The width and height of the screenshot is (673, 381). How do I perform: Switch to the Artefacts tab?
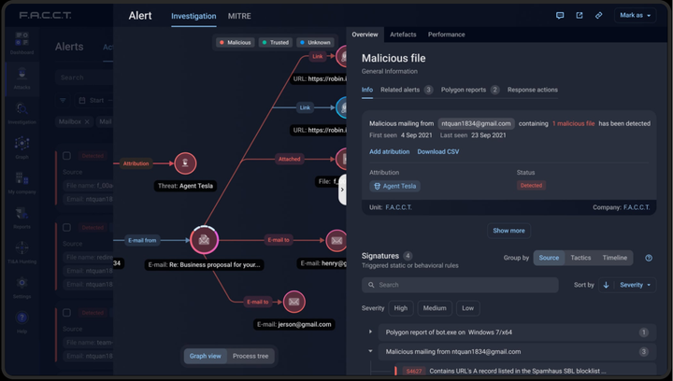[x=403, y=35]
